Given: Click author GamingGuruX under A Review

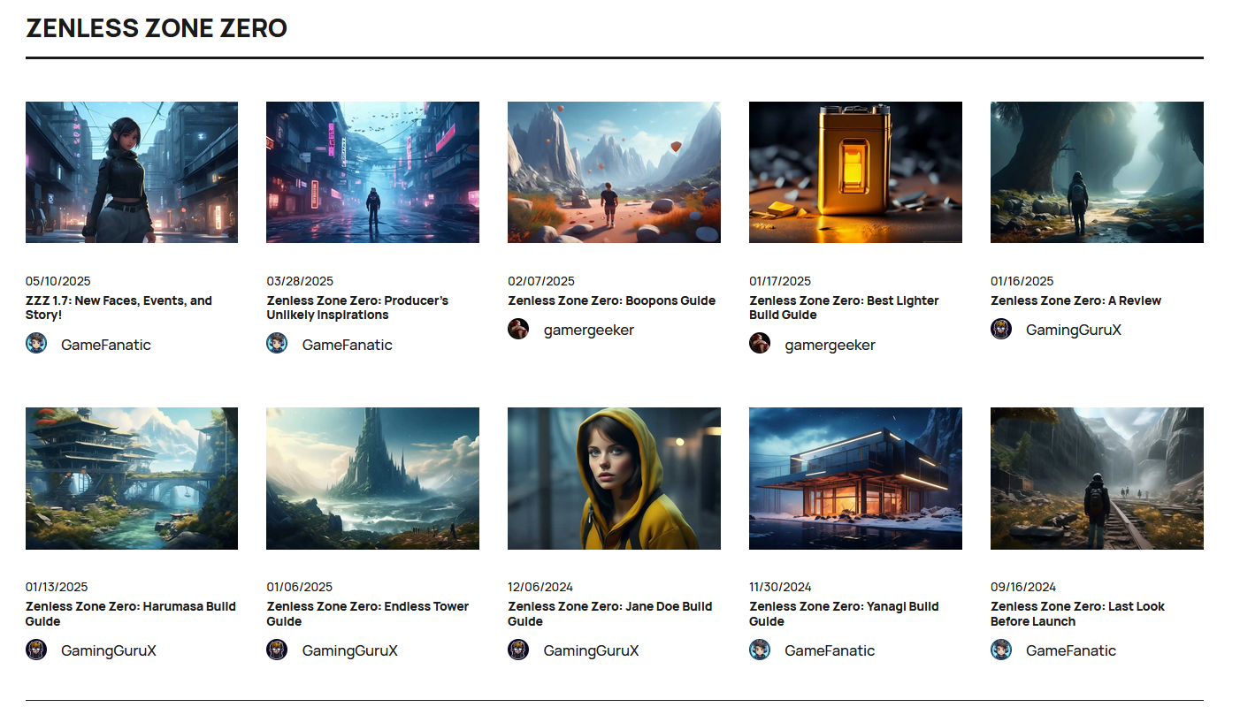Looking at the screenshot, I should 1074,330.
